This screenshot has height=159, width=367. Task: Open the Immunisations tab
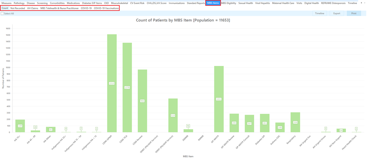pyautogui.click(x=176, y=3)
